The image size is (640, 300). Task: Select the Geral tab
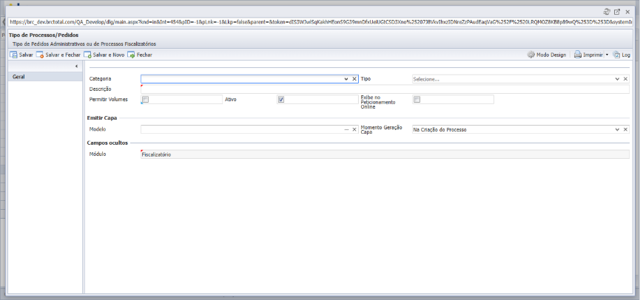(x=45, y=77)
